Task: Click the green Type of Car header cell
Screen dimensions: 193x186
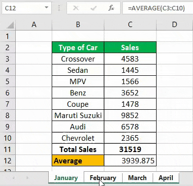Action: [x=78, y=48]
